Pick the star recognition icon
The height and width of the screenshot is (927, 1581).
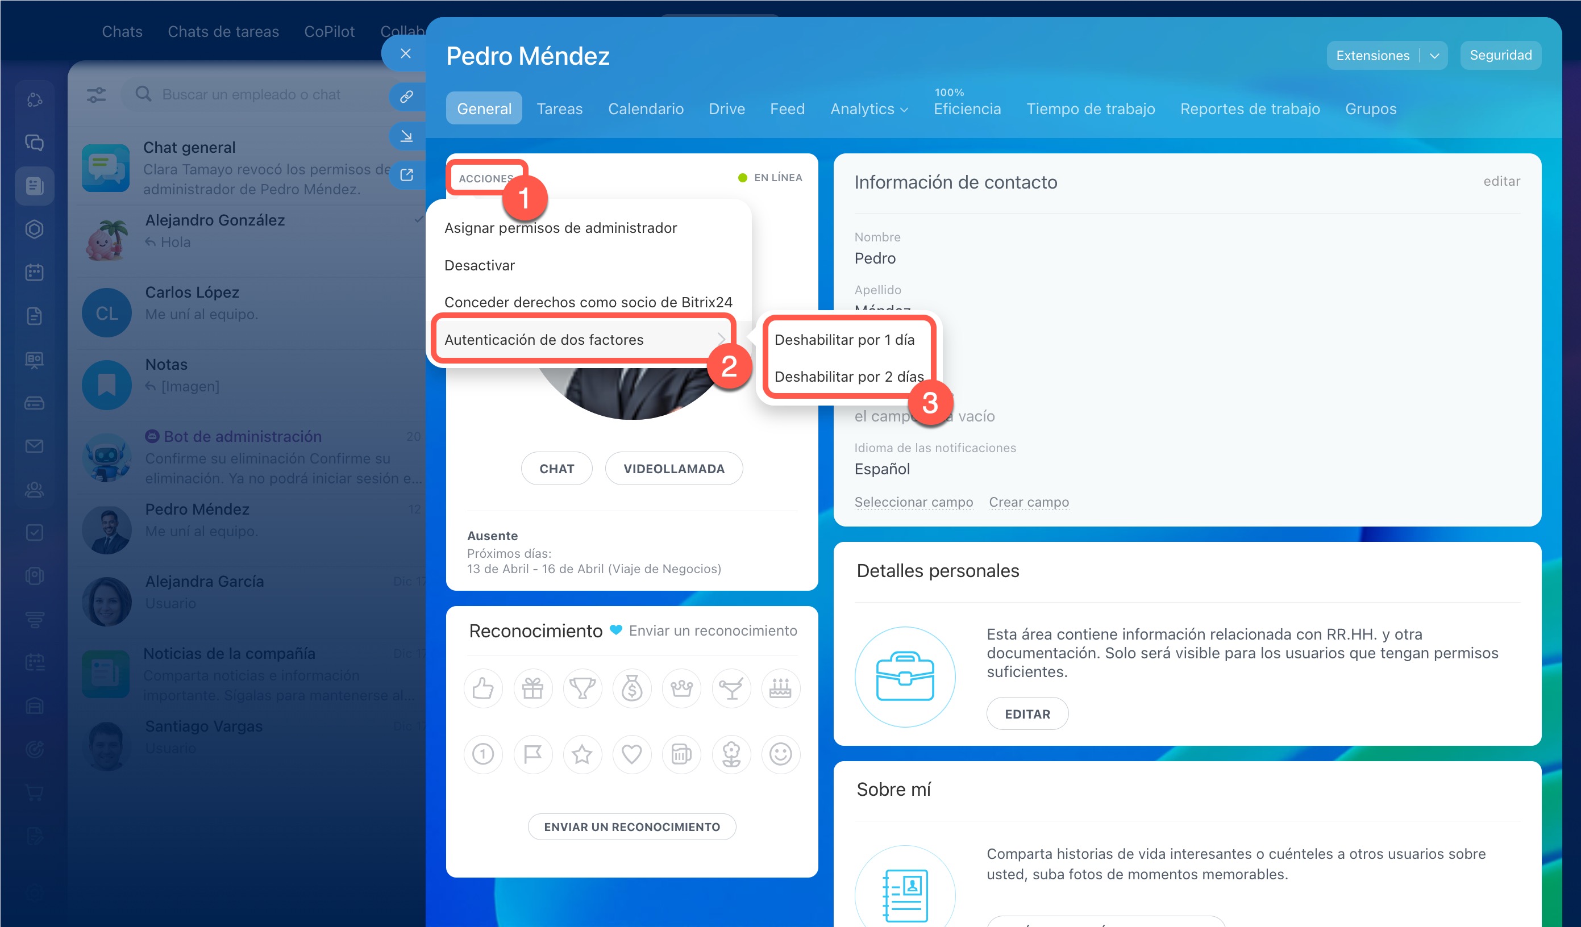(582, 754)
